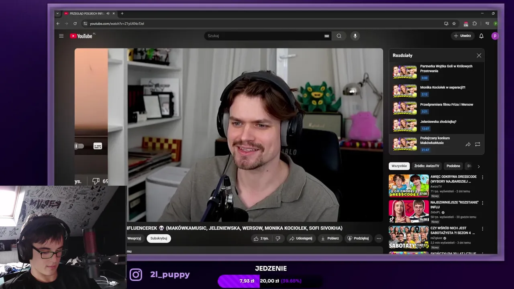Open more actions under the video

(378, 238)
